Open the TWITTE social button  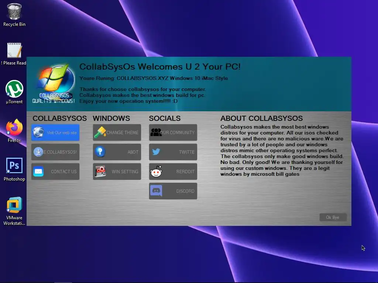(173, 152)
